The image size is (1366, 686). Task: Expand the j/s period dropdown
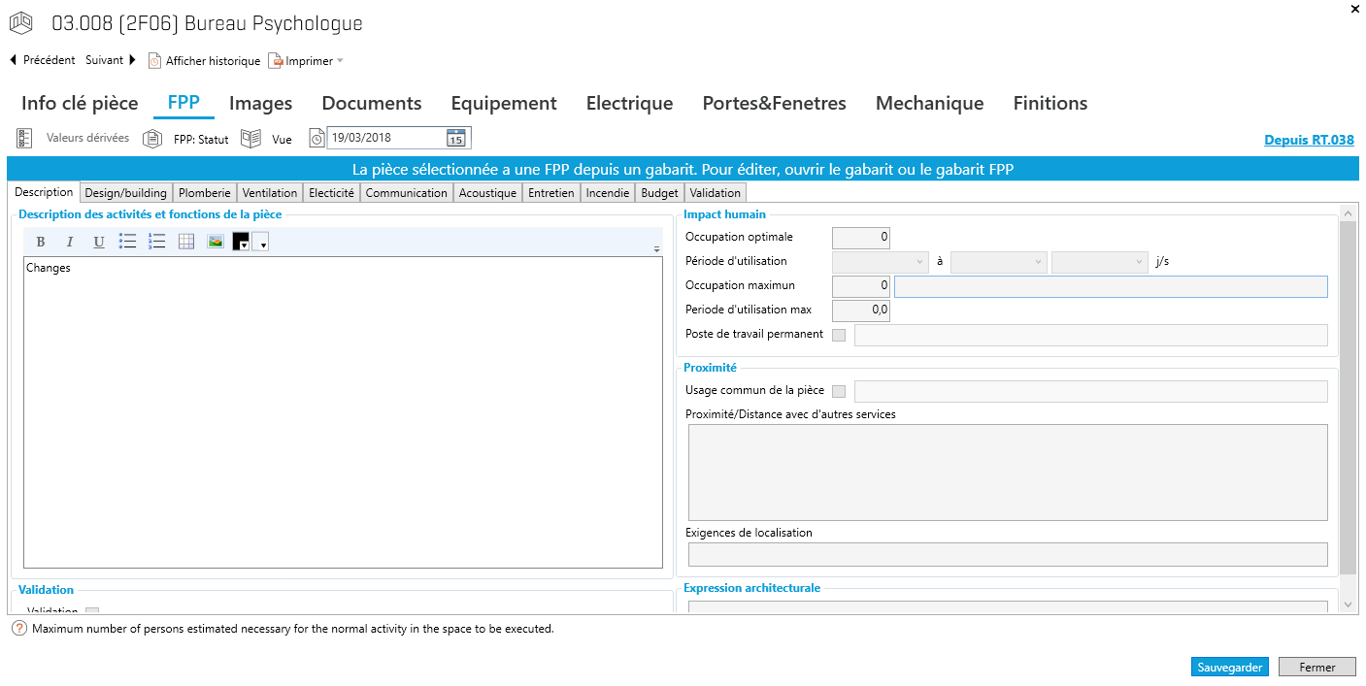pos(1099,262)
